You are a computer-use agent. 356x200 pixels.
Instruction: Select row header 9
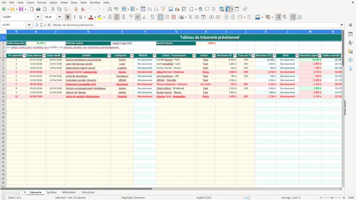(x=3, y=72)
